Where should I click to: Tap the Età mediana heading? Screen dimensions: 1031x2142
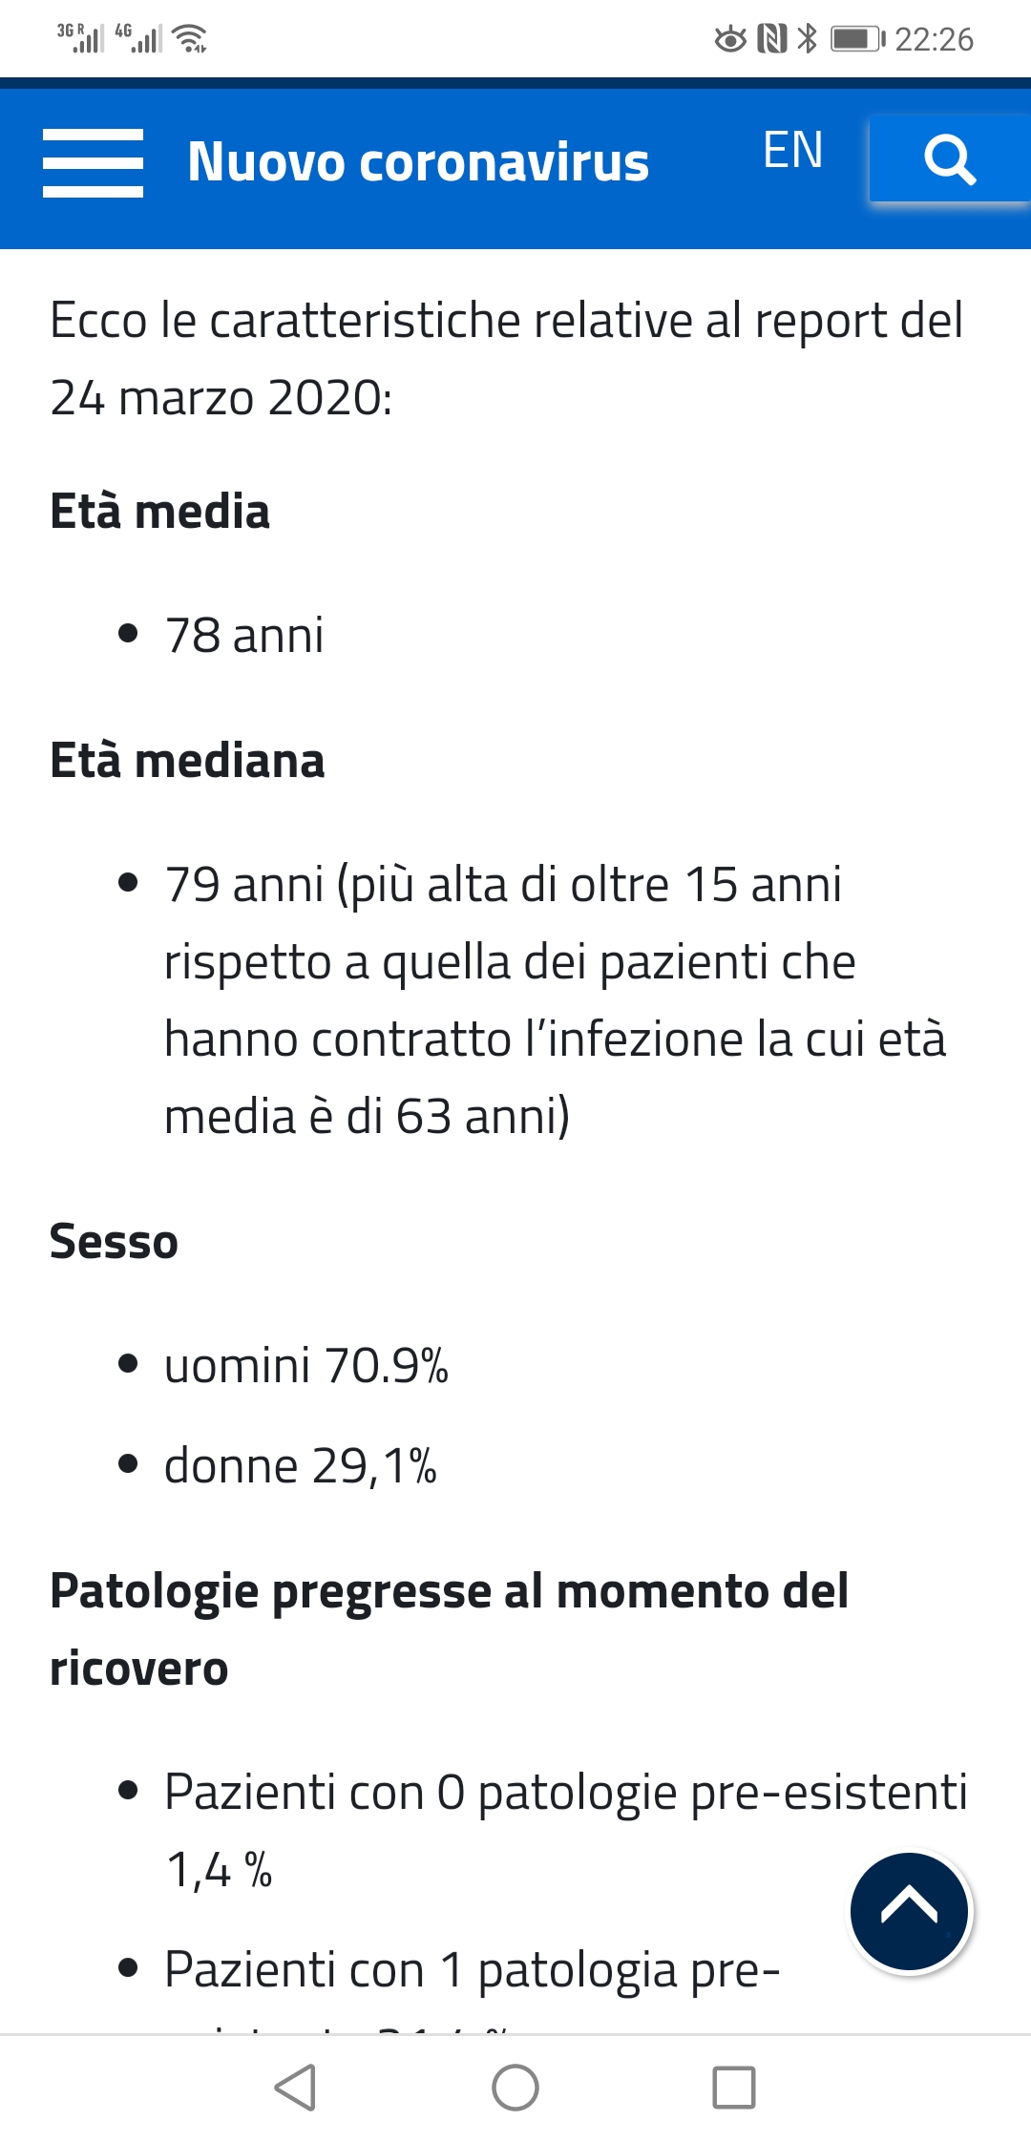pos(187,761)
